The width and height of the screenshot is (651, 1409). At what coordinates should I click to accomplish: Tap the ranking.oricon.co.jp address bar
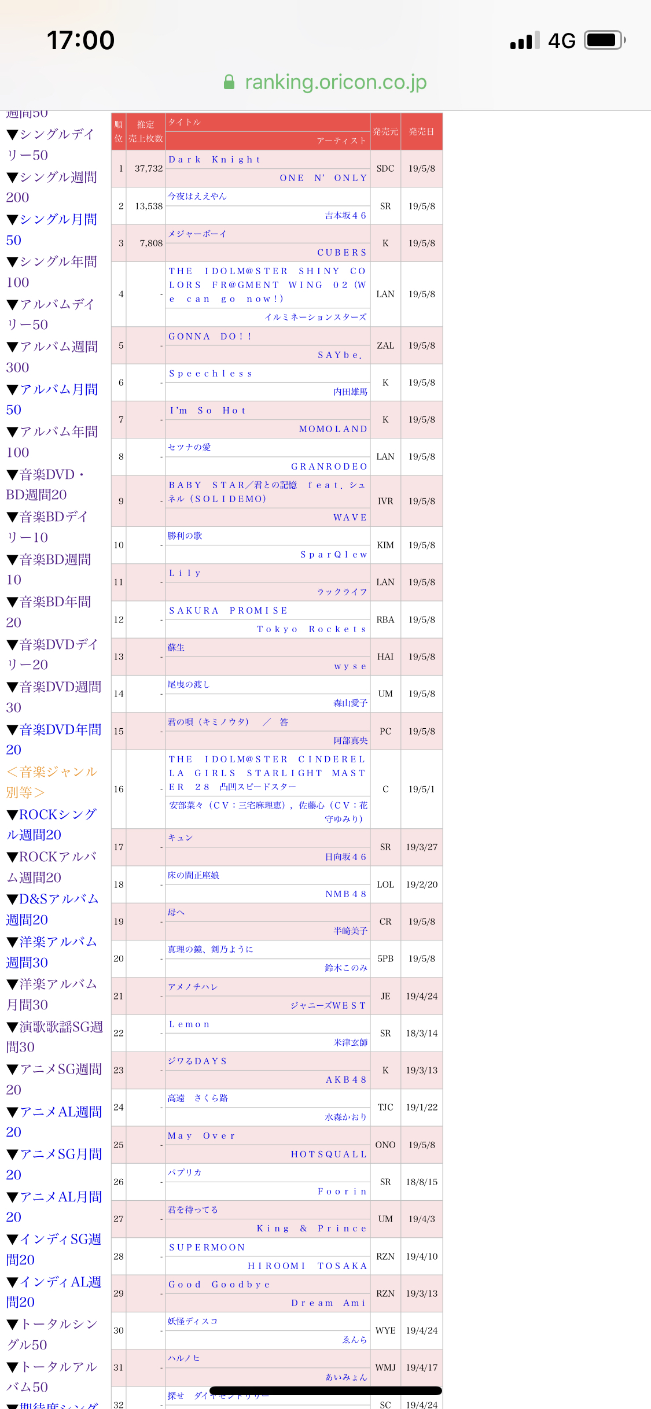pos(325,82)
